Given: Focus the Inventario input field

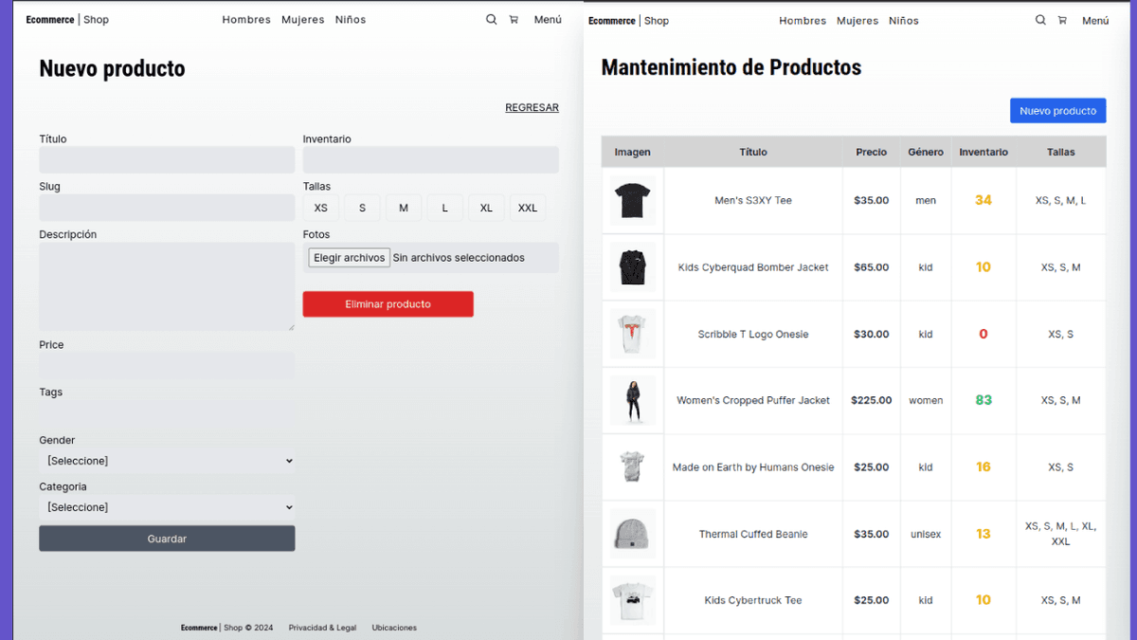Looking at the screenshot, I should pos(431,159).
